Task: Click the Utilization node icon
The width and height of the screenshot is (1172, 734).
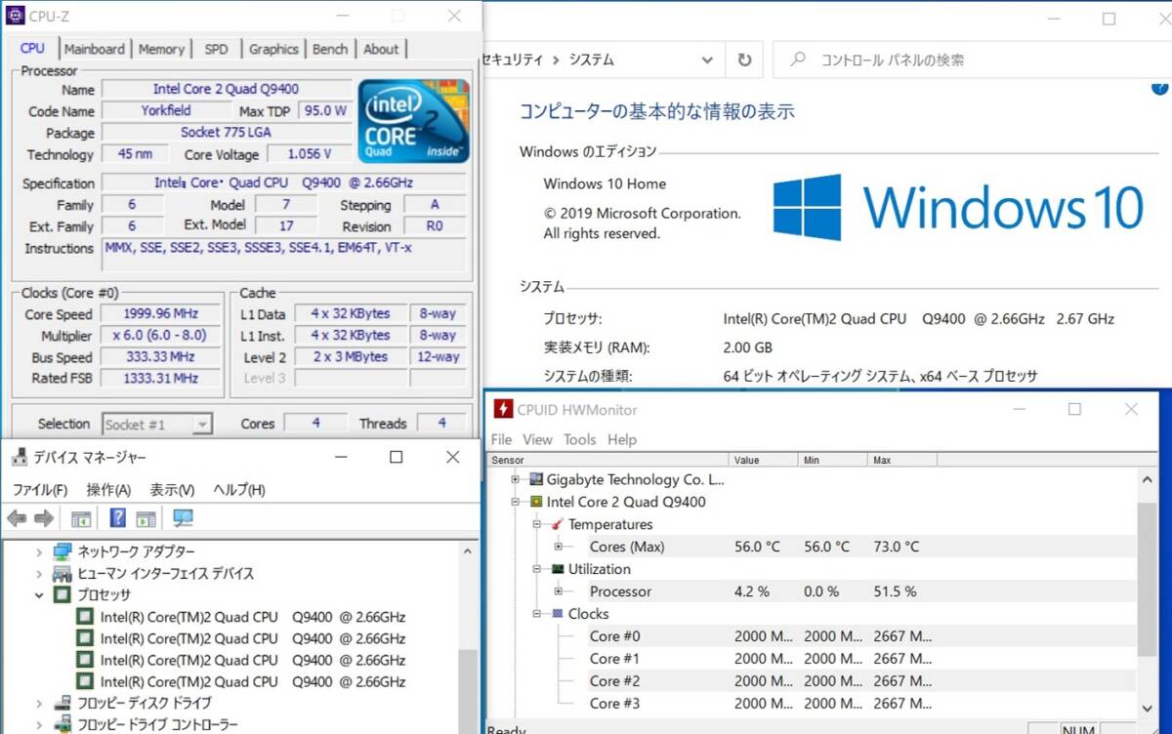Action: 558,569
